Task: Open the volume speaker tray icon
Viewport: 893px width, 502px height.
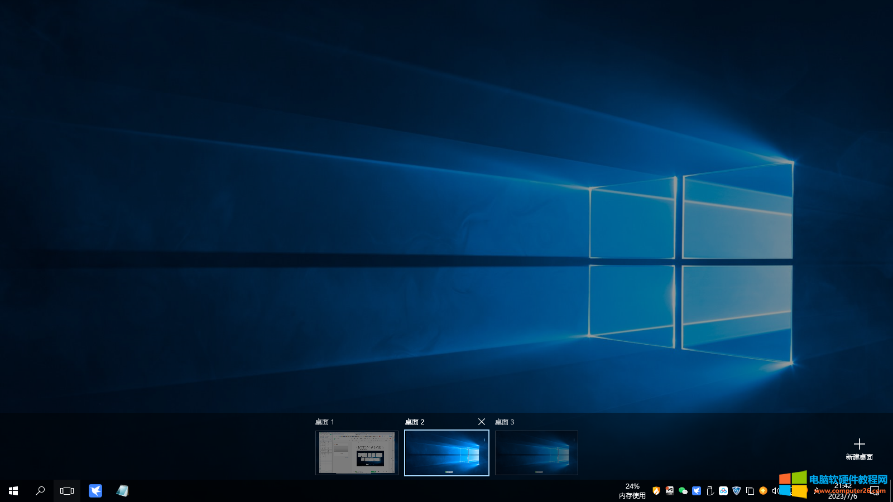Action: coord(776,491)
